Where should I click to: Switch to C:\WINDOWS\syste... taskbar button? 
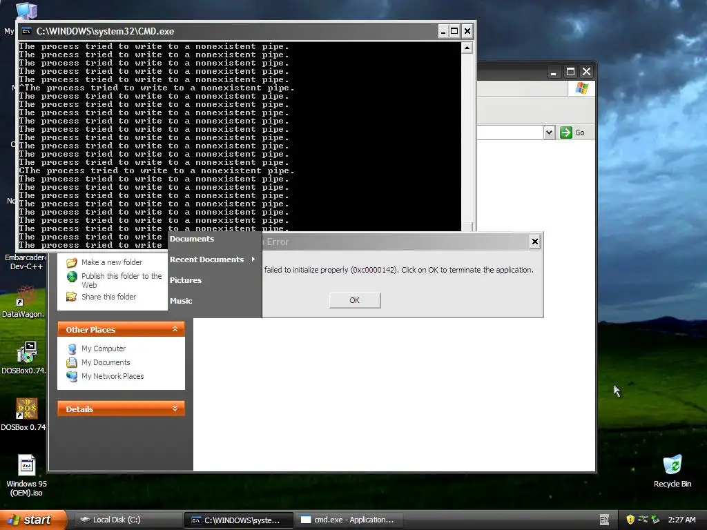239,520
